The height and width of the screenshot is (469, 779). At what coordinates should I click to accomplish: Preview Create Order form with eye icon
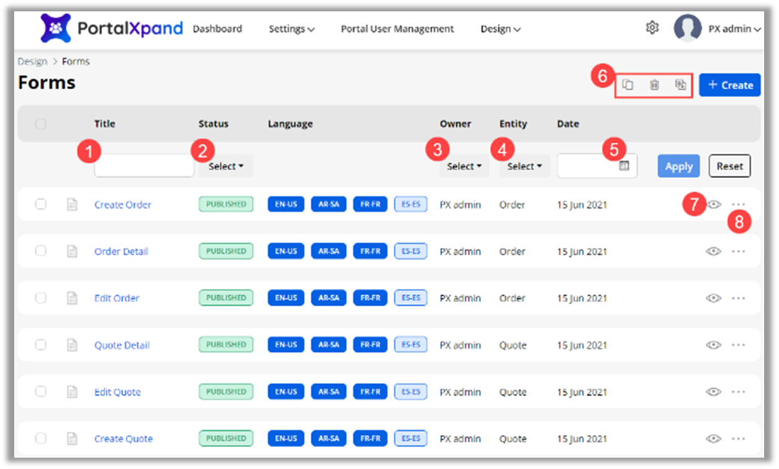(x=714, y=205)
